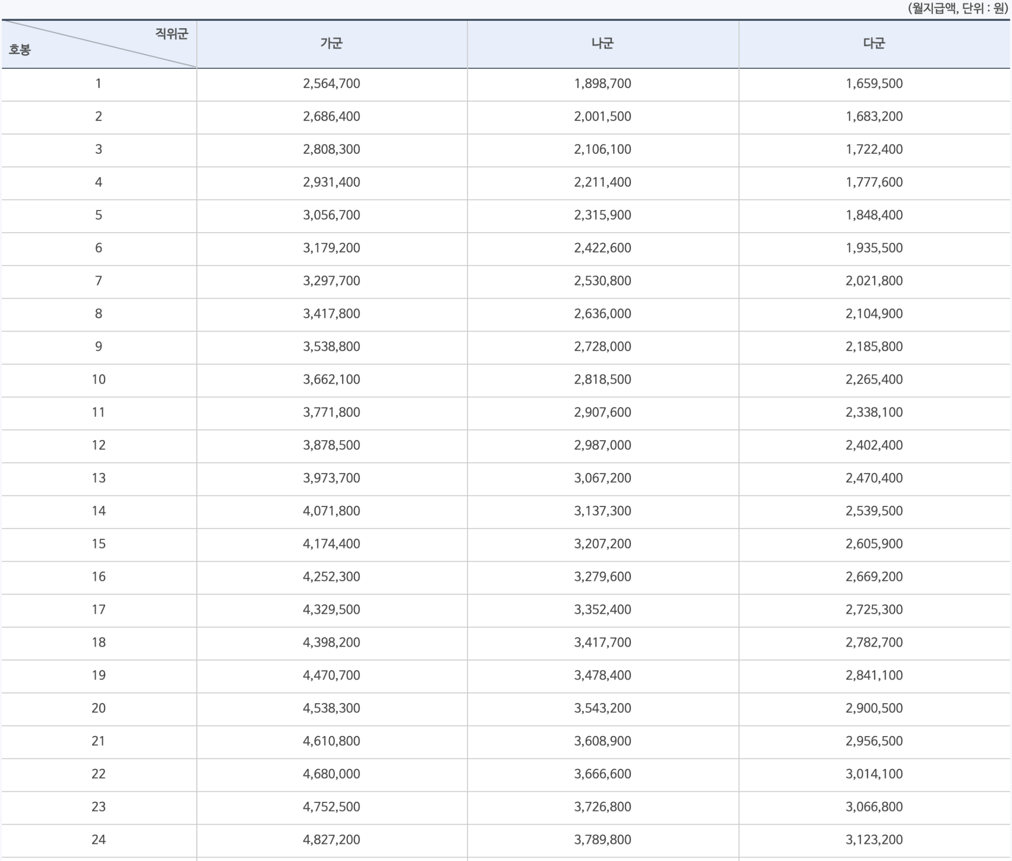1012x861 pixels.
Task: Select the 다군 value 2,402,400
Action: 874,445
